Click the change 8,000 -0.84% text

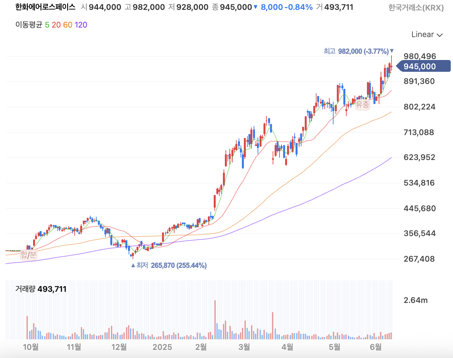click(287, 7)
